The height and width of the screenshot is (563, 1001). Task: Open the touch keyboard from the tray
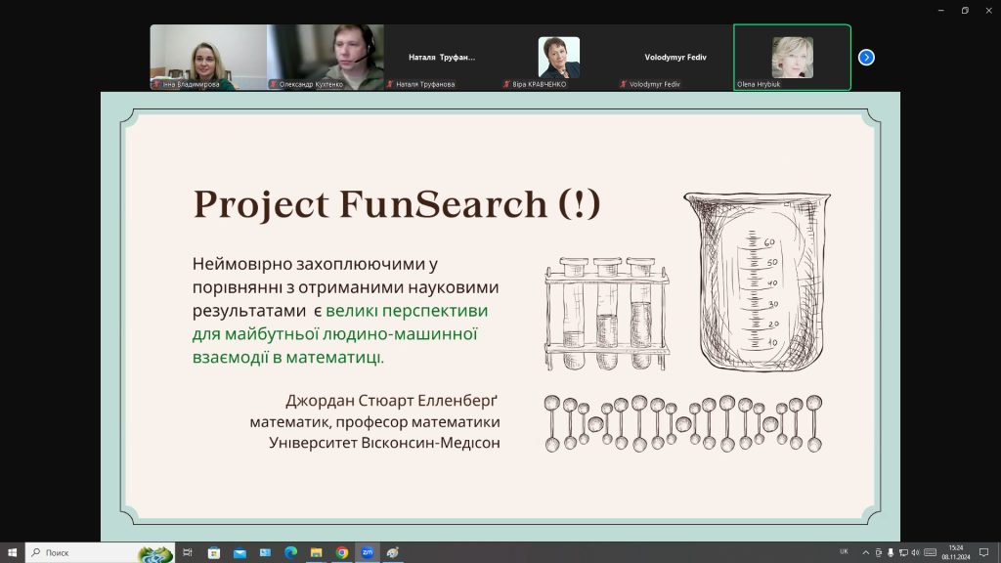point(931,553)
